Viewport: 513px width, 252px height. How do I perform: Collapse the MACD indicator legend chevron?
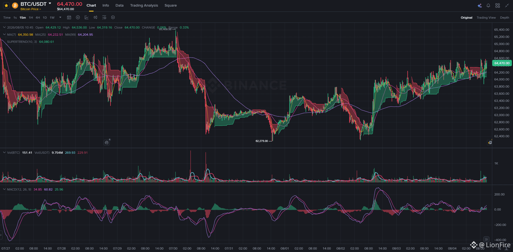point(4,189)
